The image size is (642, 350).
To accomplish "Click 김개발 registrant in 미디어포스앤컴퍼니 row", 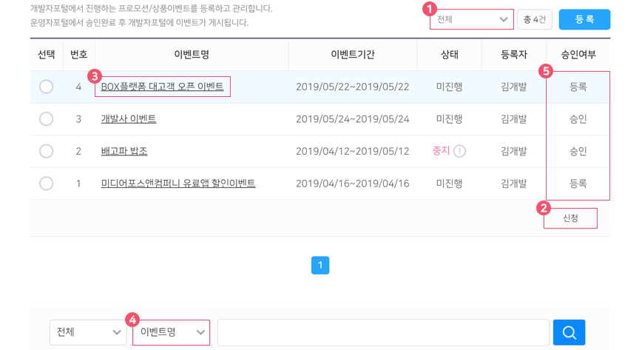I will (514, 184).
